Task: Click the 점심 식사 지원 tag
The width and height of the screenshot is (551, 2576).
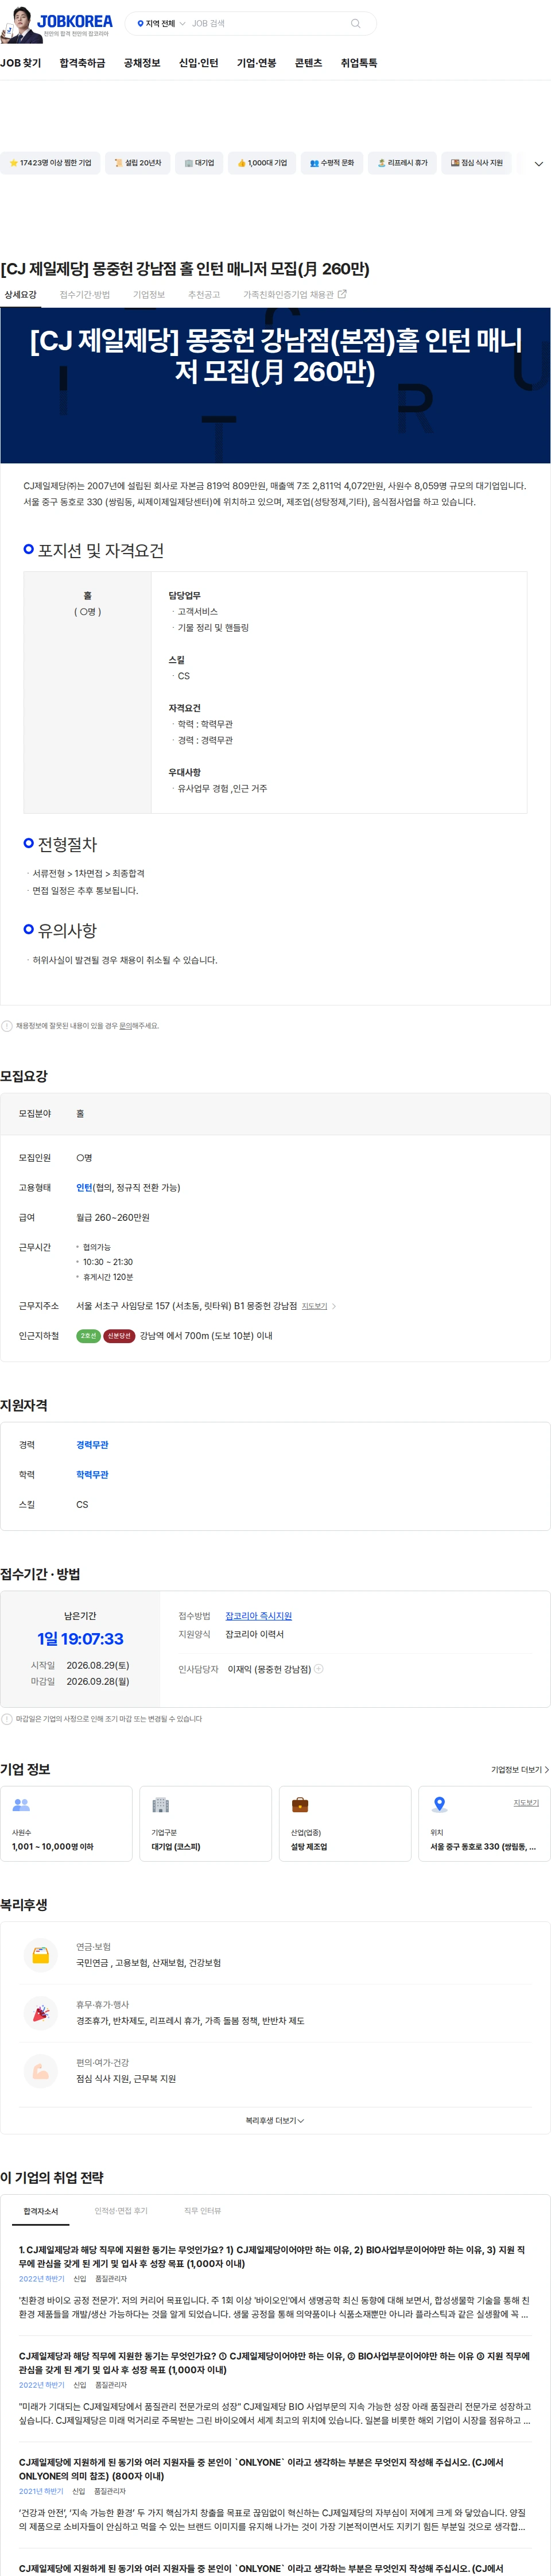Action: [476, 163]
